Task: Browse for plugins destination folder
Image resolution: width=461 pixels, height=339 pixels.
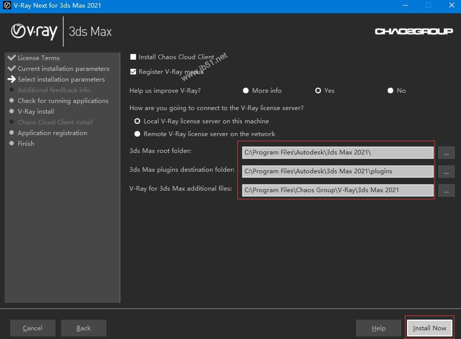Action: [x=446, y=172]
